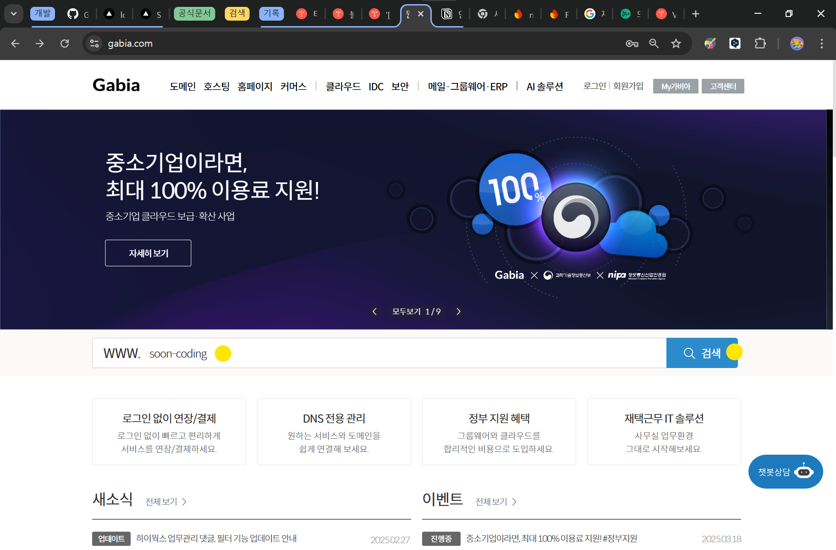Open the 챗봇상담 chatbot button
The image size is (836, 550).
click(x=786, y=472)
